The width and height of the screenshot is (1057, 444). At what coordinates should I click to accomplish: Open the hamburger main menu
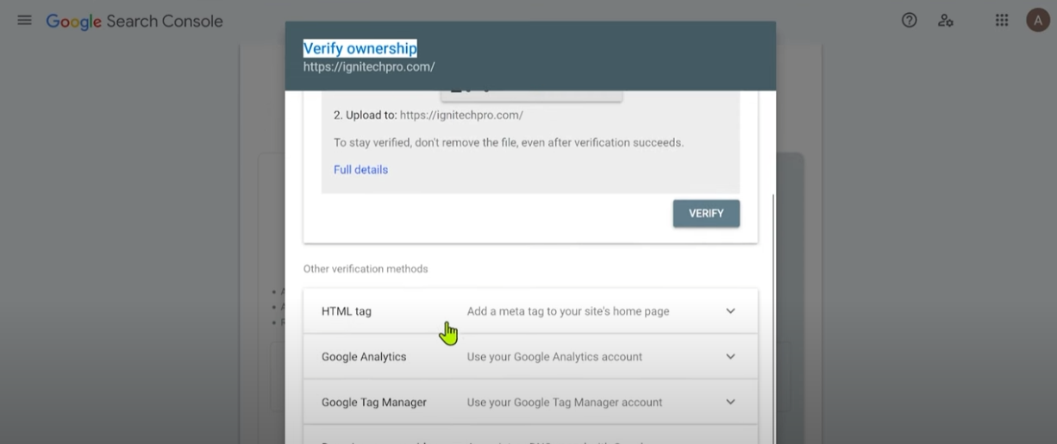pos(24,20)
